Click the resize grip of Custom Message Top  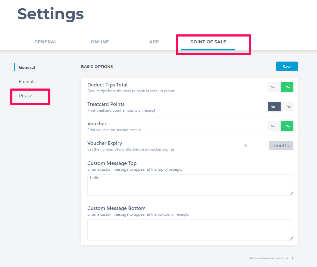(x=291, y=194)
